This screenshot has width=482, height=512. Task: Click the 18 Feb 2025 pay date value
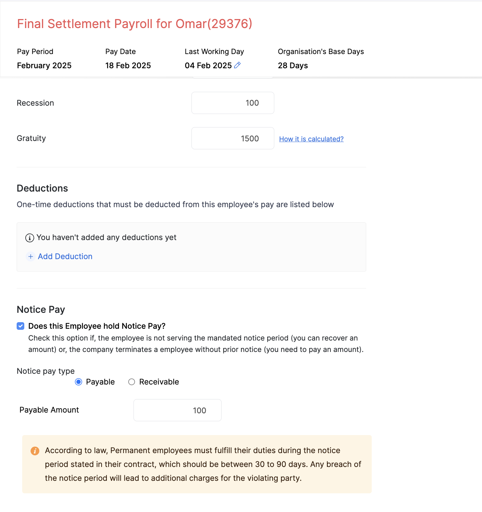click(x=128, y=65)
